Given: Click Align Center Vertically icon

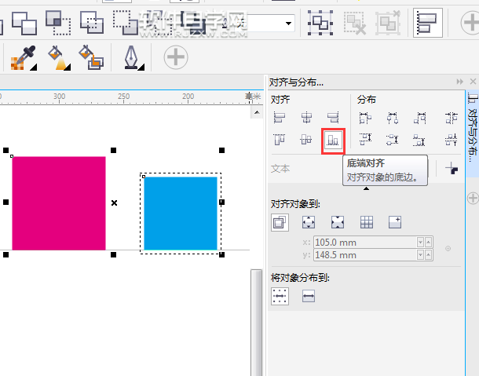Looking at the screenshot, I should (306, 140).
